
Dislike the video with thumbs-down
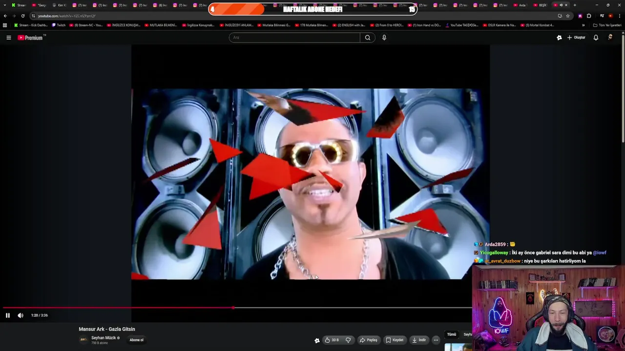click(x=348, y=340)
